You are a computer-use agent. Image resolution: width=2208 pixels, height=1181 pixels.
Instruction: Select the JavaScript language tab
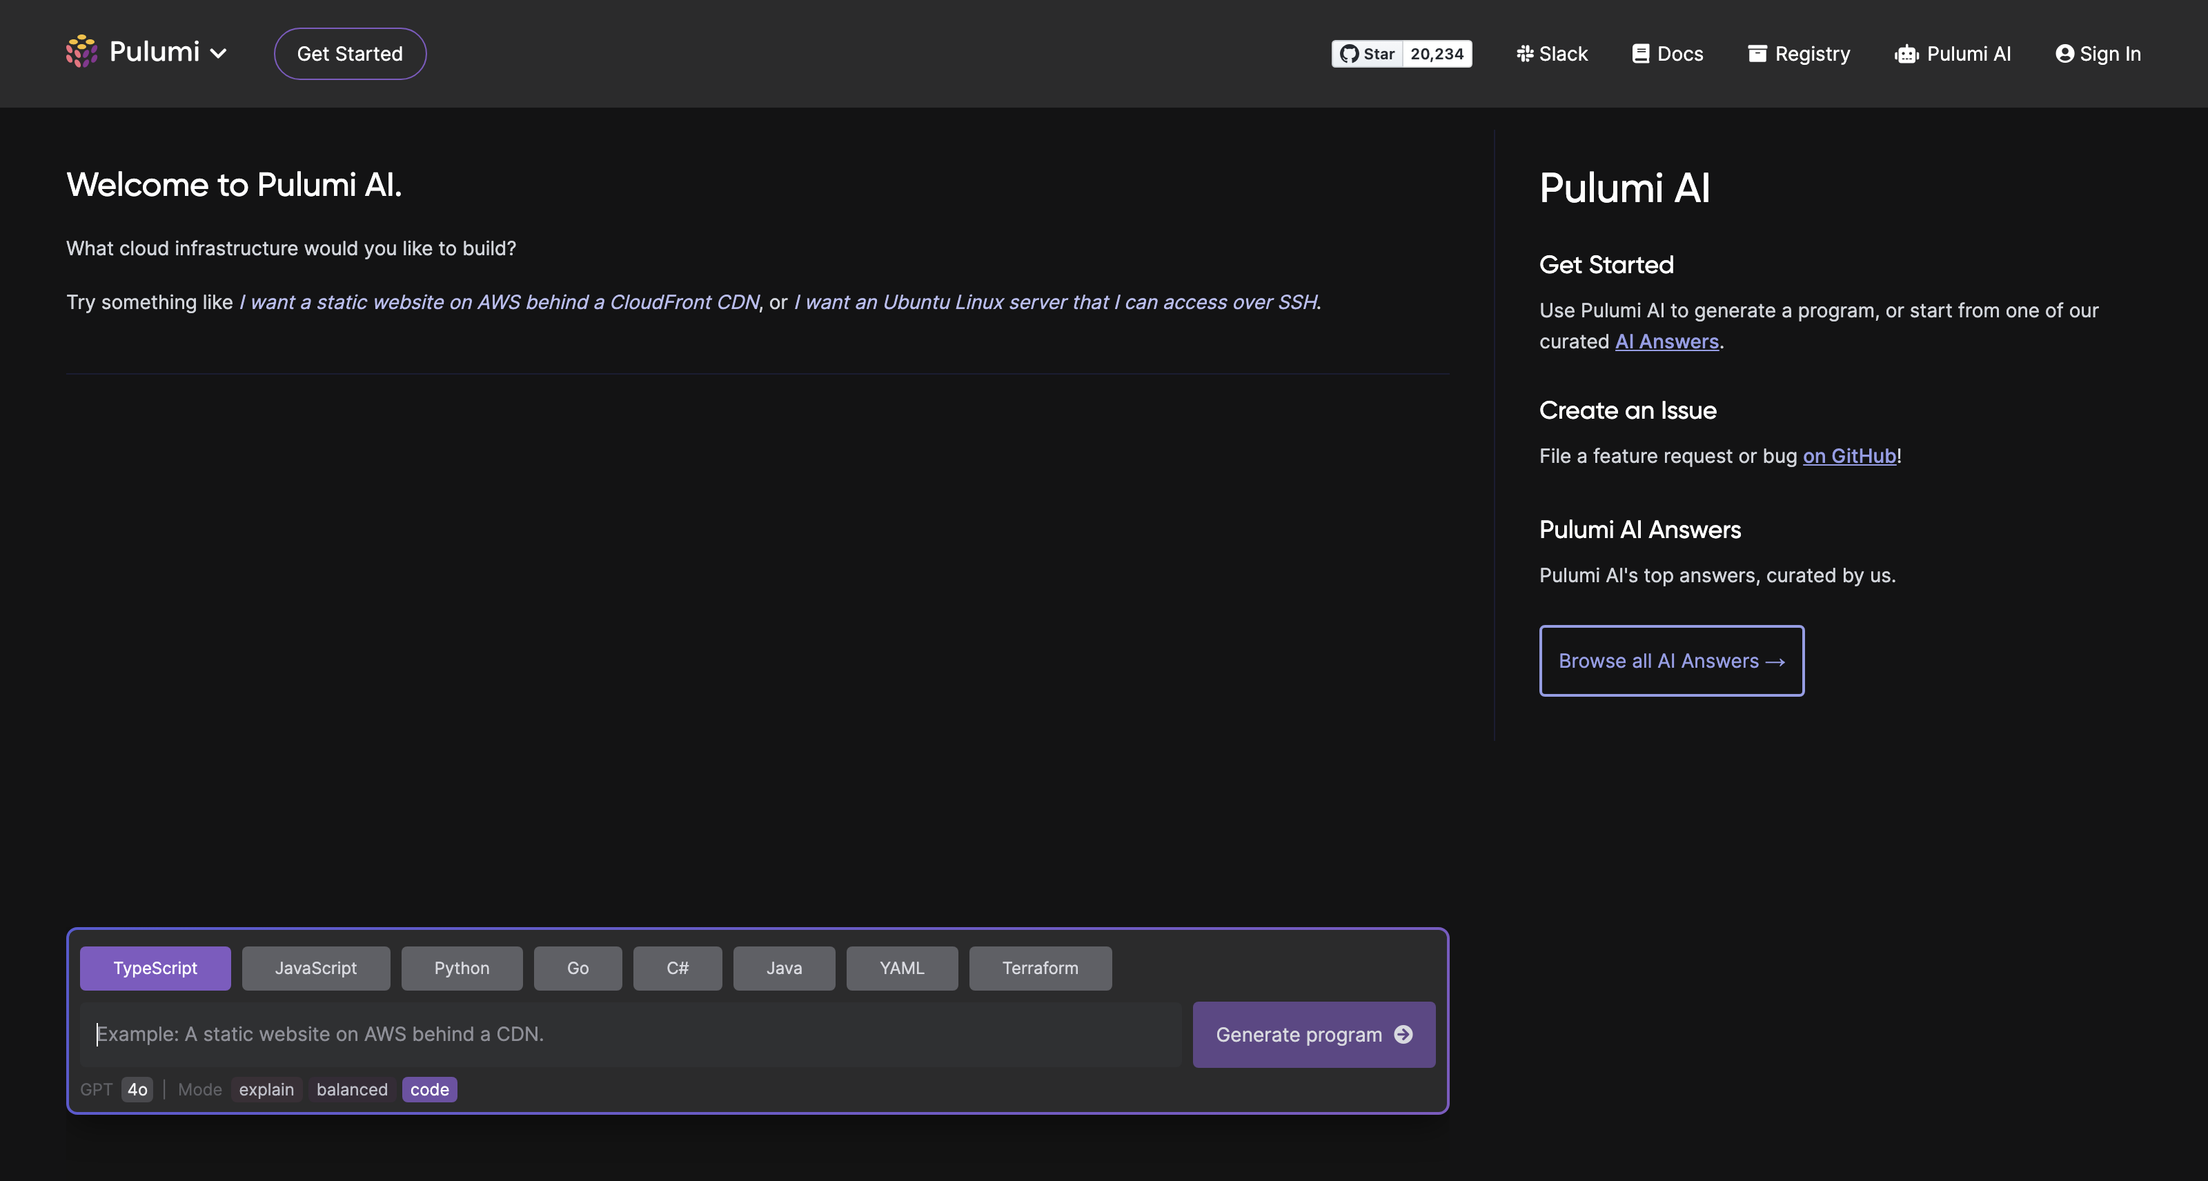click(315, 968)
